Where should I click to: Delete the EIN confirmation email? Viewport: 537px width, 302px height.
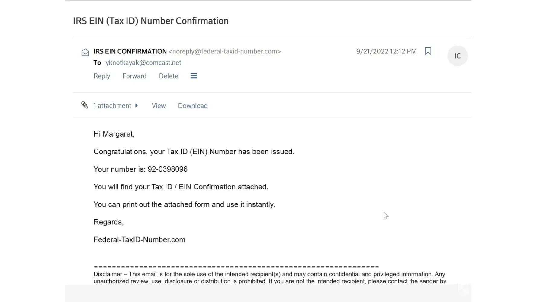pos(169,76)
